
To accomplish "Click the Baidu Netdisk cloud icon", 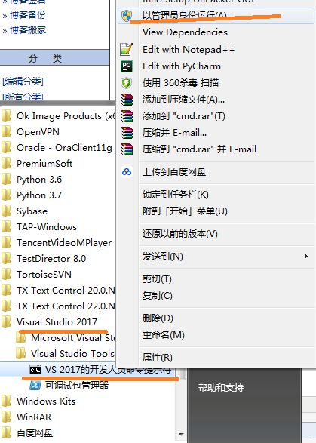I will coord(127,171).
